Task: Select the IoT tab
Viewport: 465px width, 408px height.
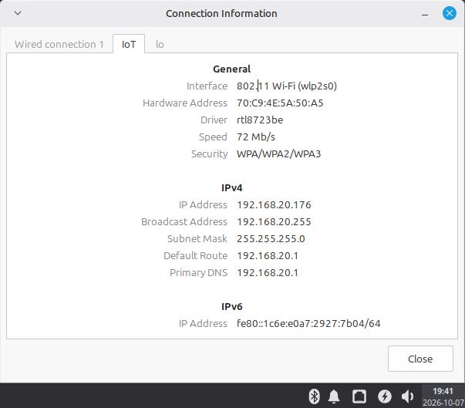Action: (129, 44)
